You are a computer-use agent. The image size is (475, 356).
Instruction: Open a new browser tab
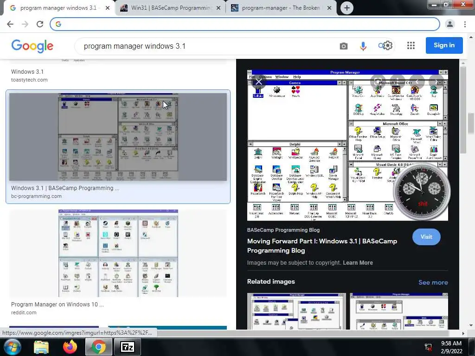[x=347, y=8]
